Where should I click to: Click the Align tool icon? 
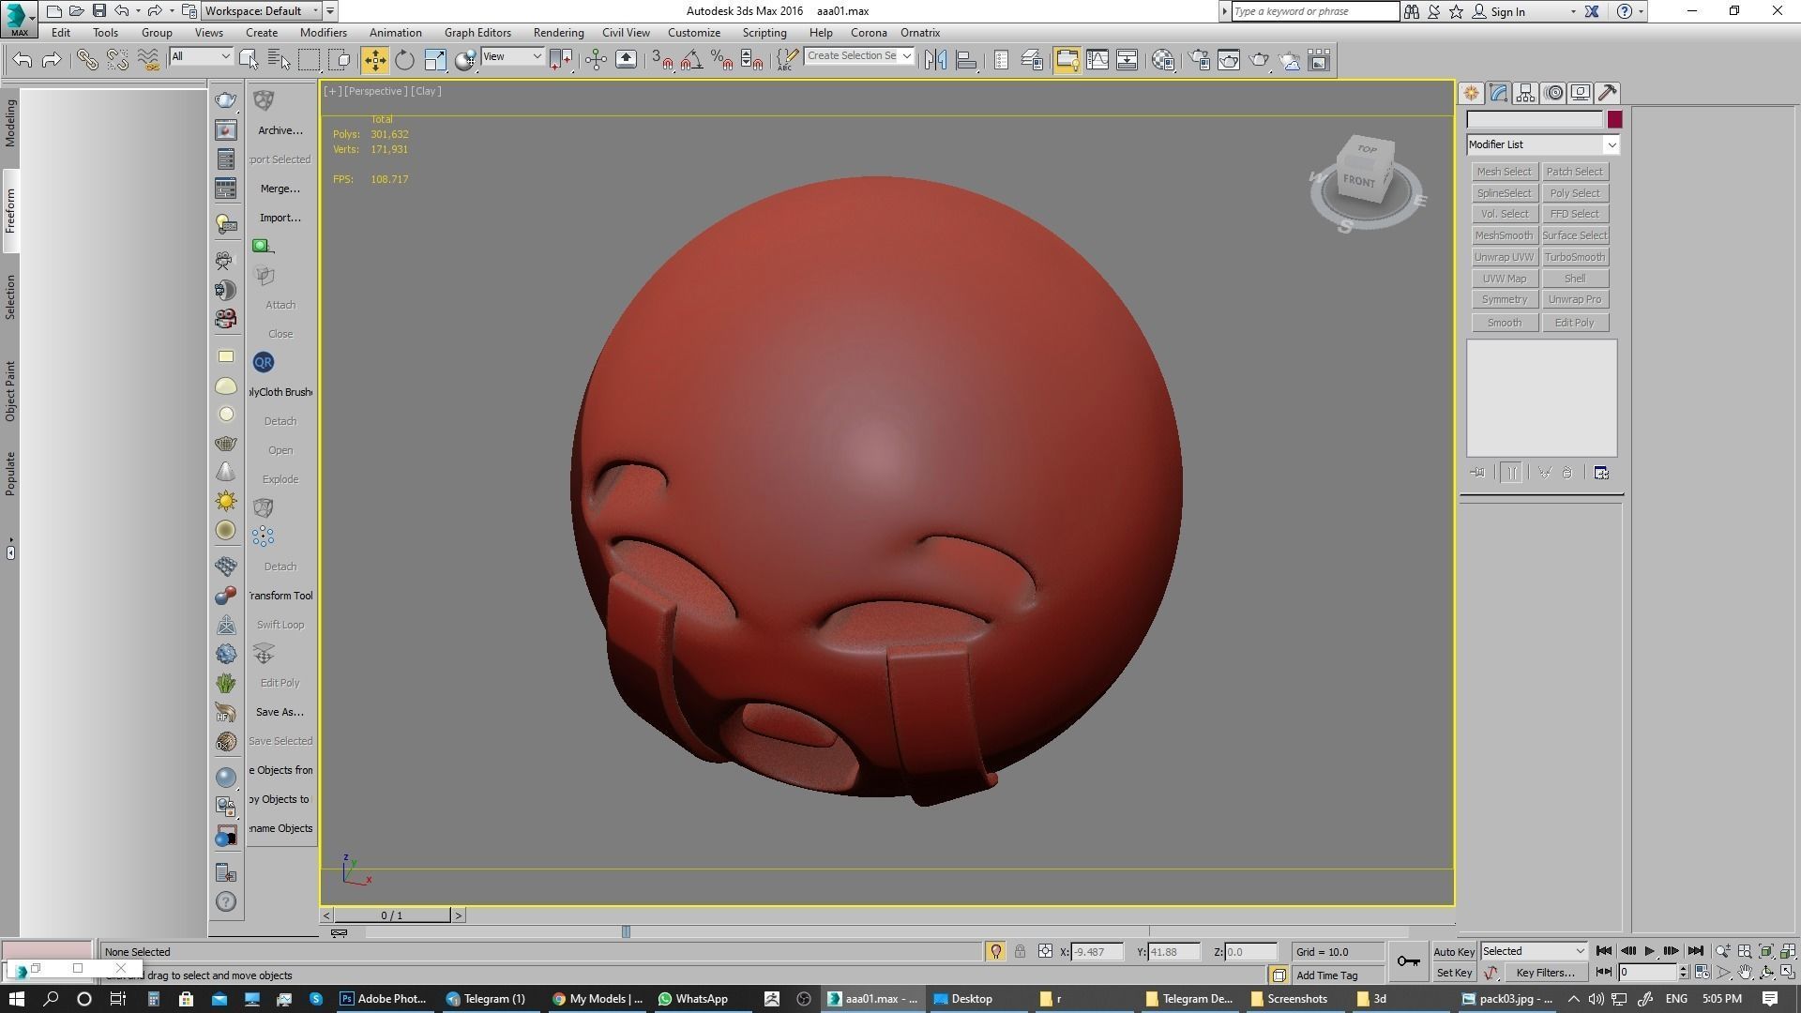pos(966,60)
